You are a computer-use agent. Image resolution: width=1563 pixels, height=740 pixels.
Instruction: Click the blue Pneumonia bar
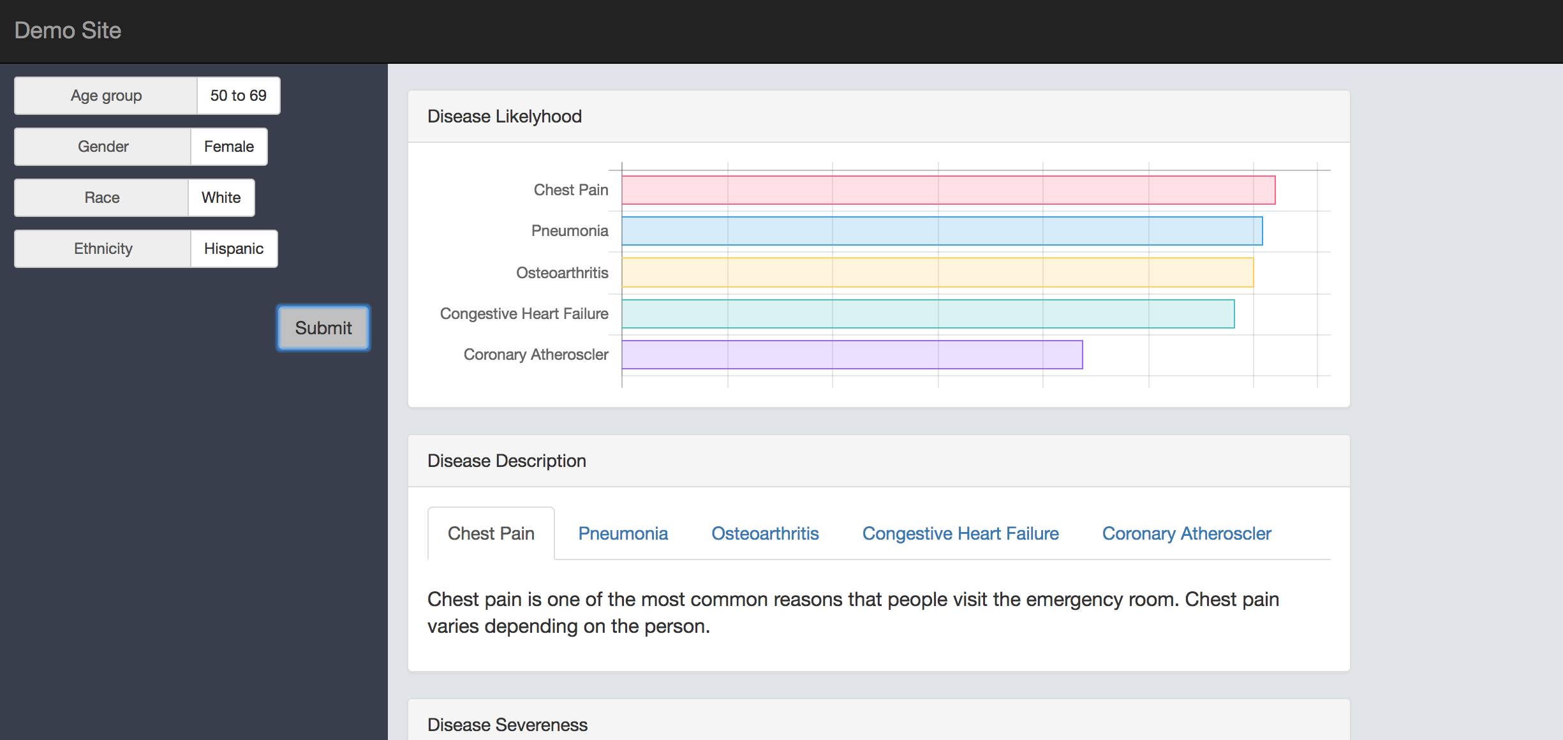pyautogui.click(x=942, y=231)
